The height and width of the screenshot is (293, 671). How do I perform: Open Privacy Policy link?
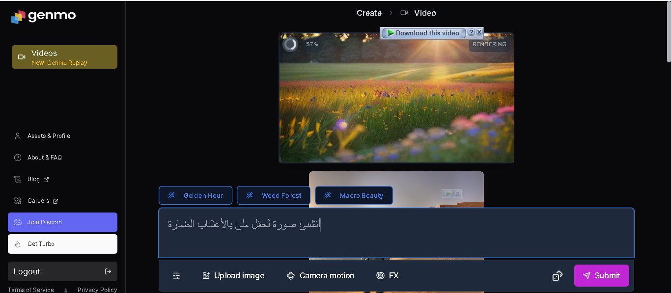97,290
